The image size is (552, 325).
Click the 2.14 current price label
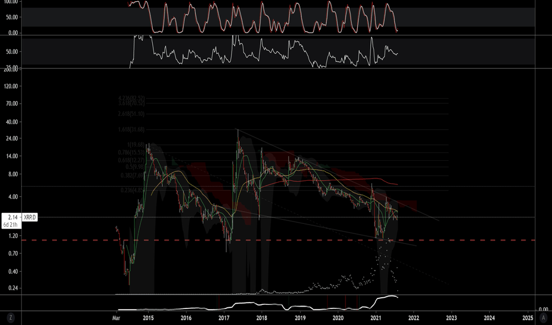click(12, 217)
